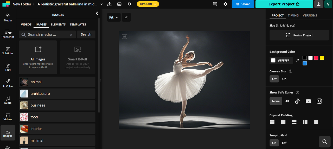The height and width of the screenshot is (149, 333).
Task: Apply all-sides expand padding option
Action: coord(316,122)
